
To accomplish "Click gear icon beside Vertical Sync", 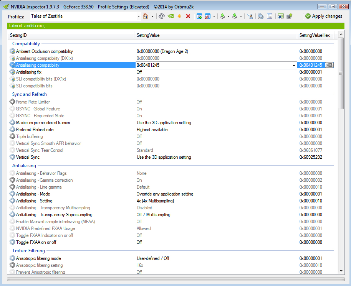I will (x=12, y=157).
